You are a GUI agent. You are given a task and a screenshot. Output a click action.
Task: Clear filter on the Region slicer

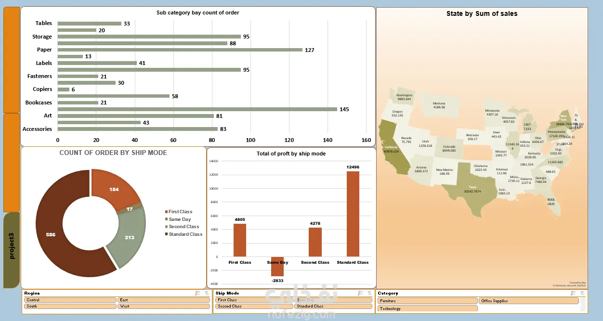[207, 293]
